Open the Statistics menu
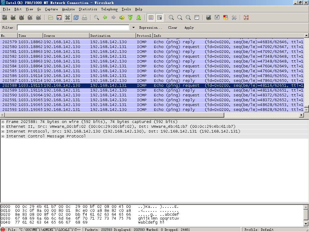The width and height of the screenshot is (309, 232). pos(88,9)
